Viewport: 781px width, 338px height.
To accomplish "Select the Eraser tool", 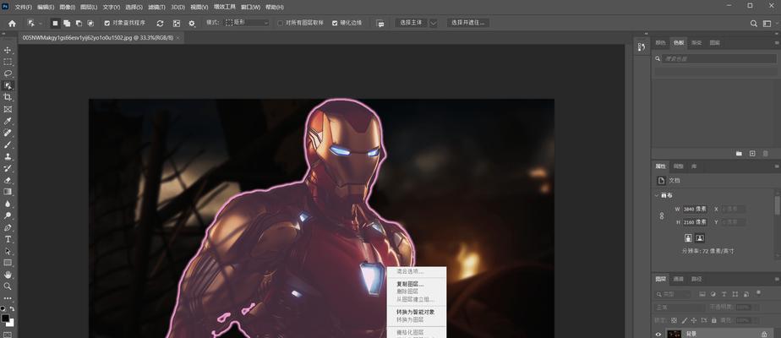I will coord(8,180).
